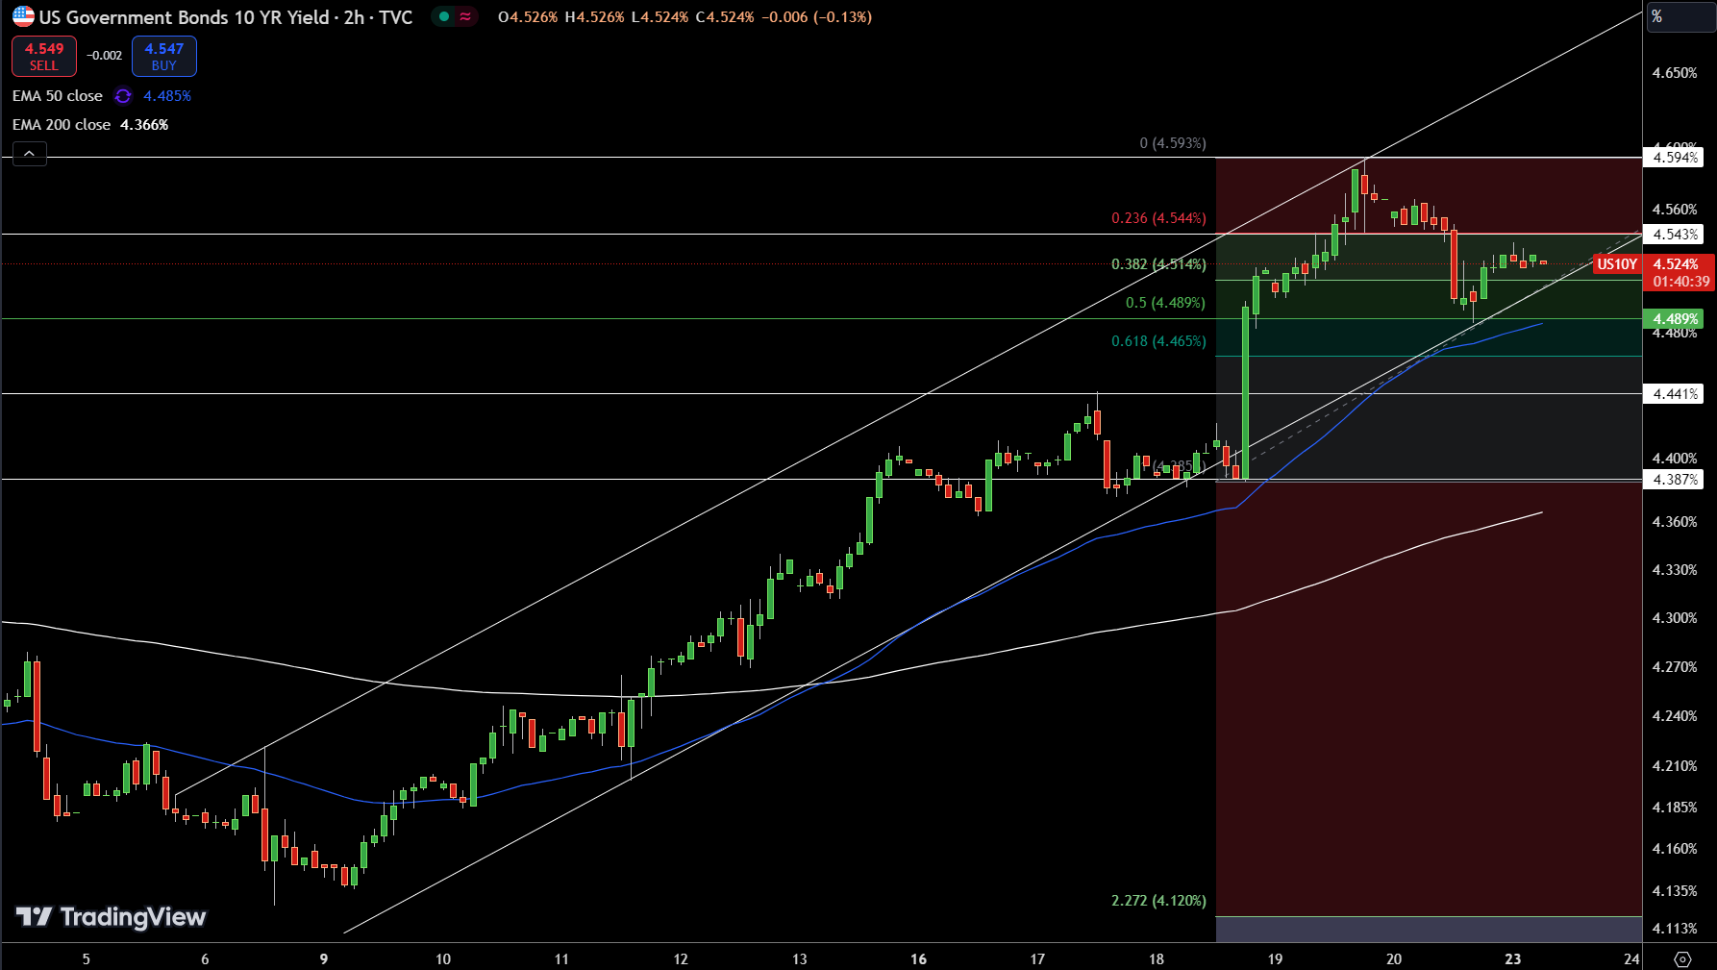This screenshot has height=970, width=1717.
Task: Click the 4.113% price scale label
Action: pyautogui.click(x=1675, y=929)
